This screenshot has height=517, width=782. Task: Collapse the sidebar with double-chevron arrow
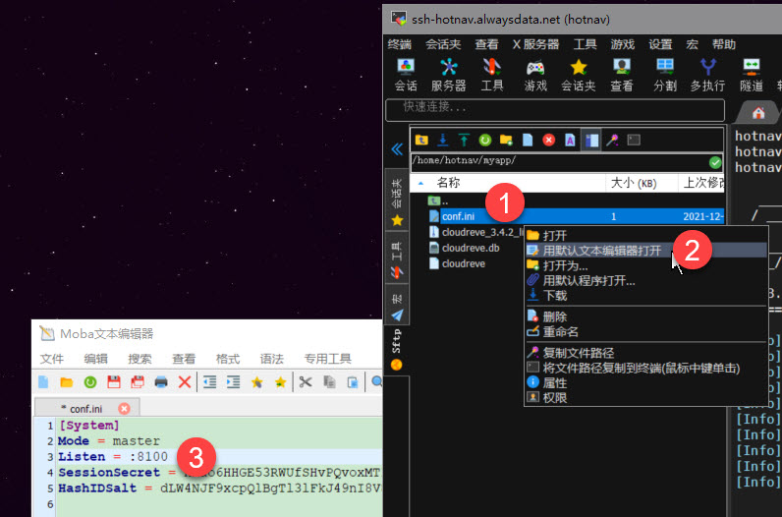397,149
